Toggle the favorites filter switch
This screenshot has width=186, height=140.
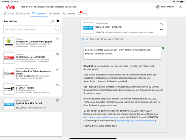point(52,21)
